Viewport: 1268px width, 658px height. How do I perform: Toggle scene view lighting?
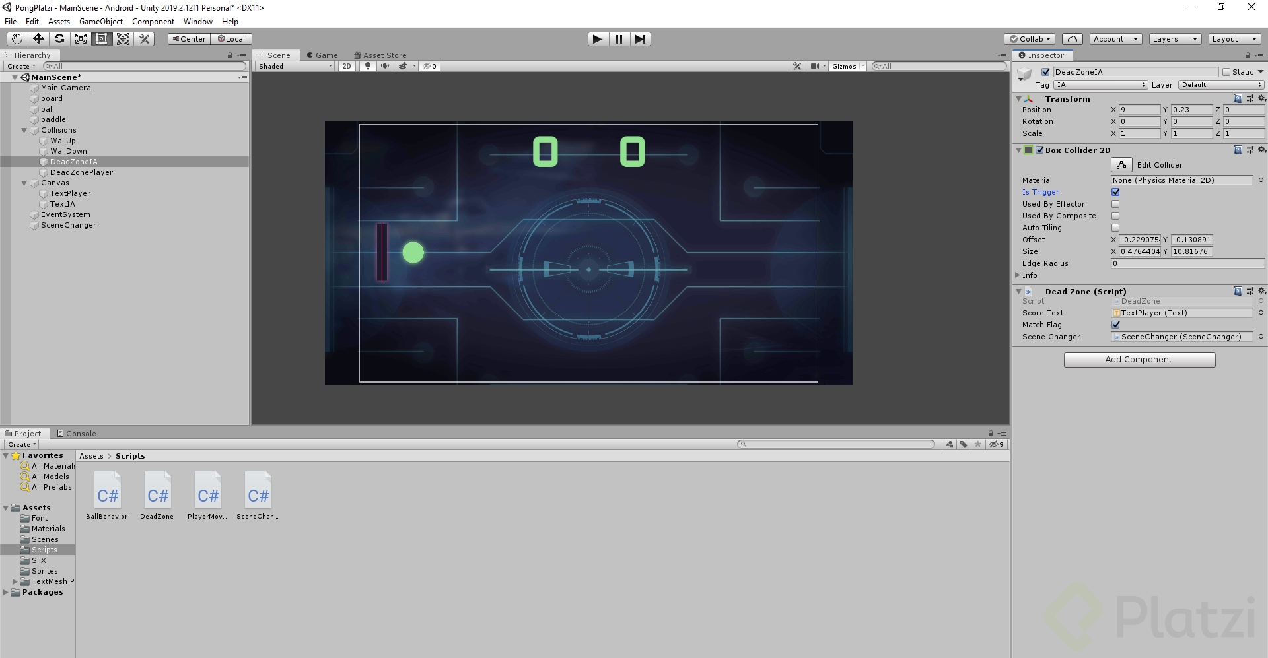(367, 66)
